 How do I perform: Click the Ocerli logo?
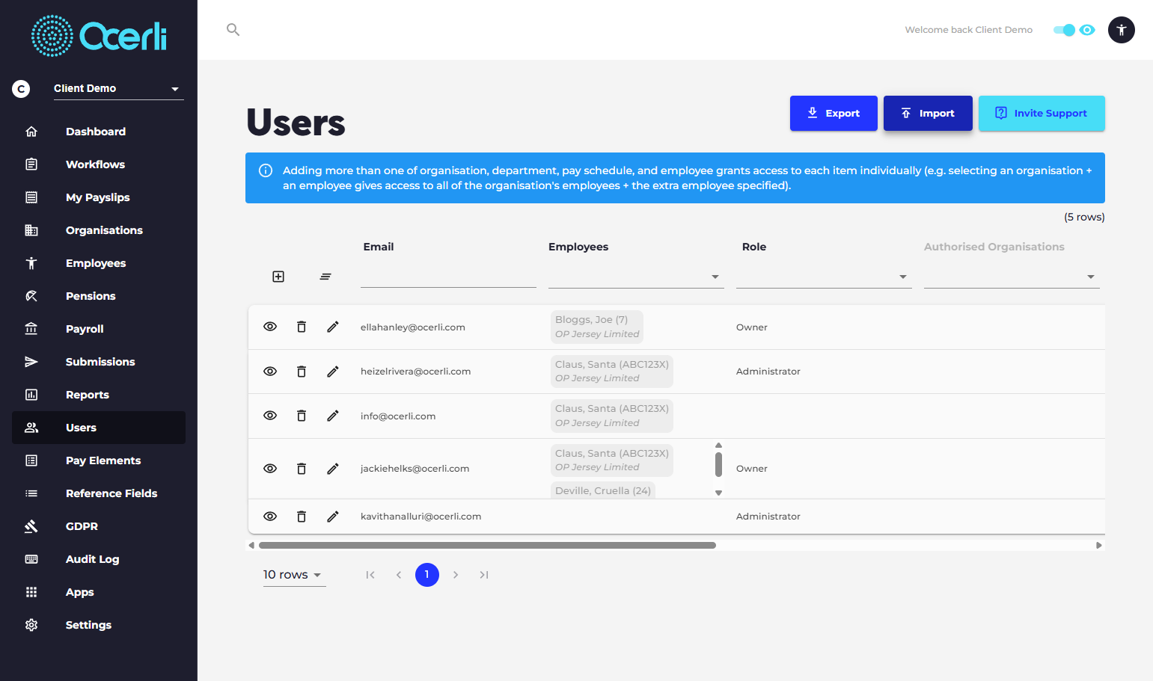click(99, 36)
